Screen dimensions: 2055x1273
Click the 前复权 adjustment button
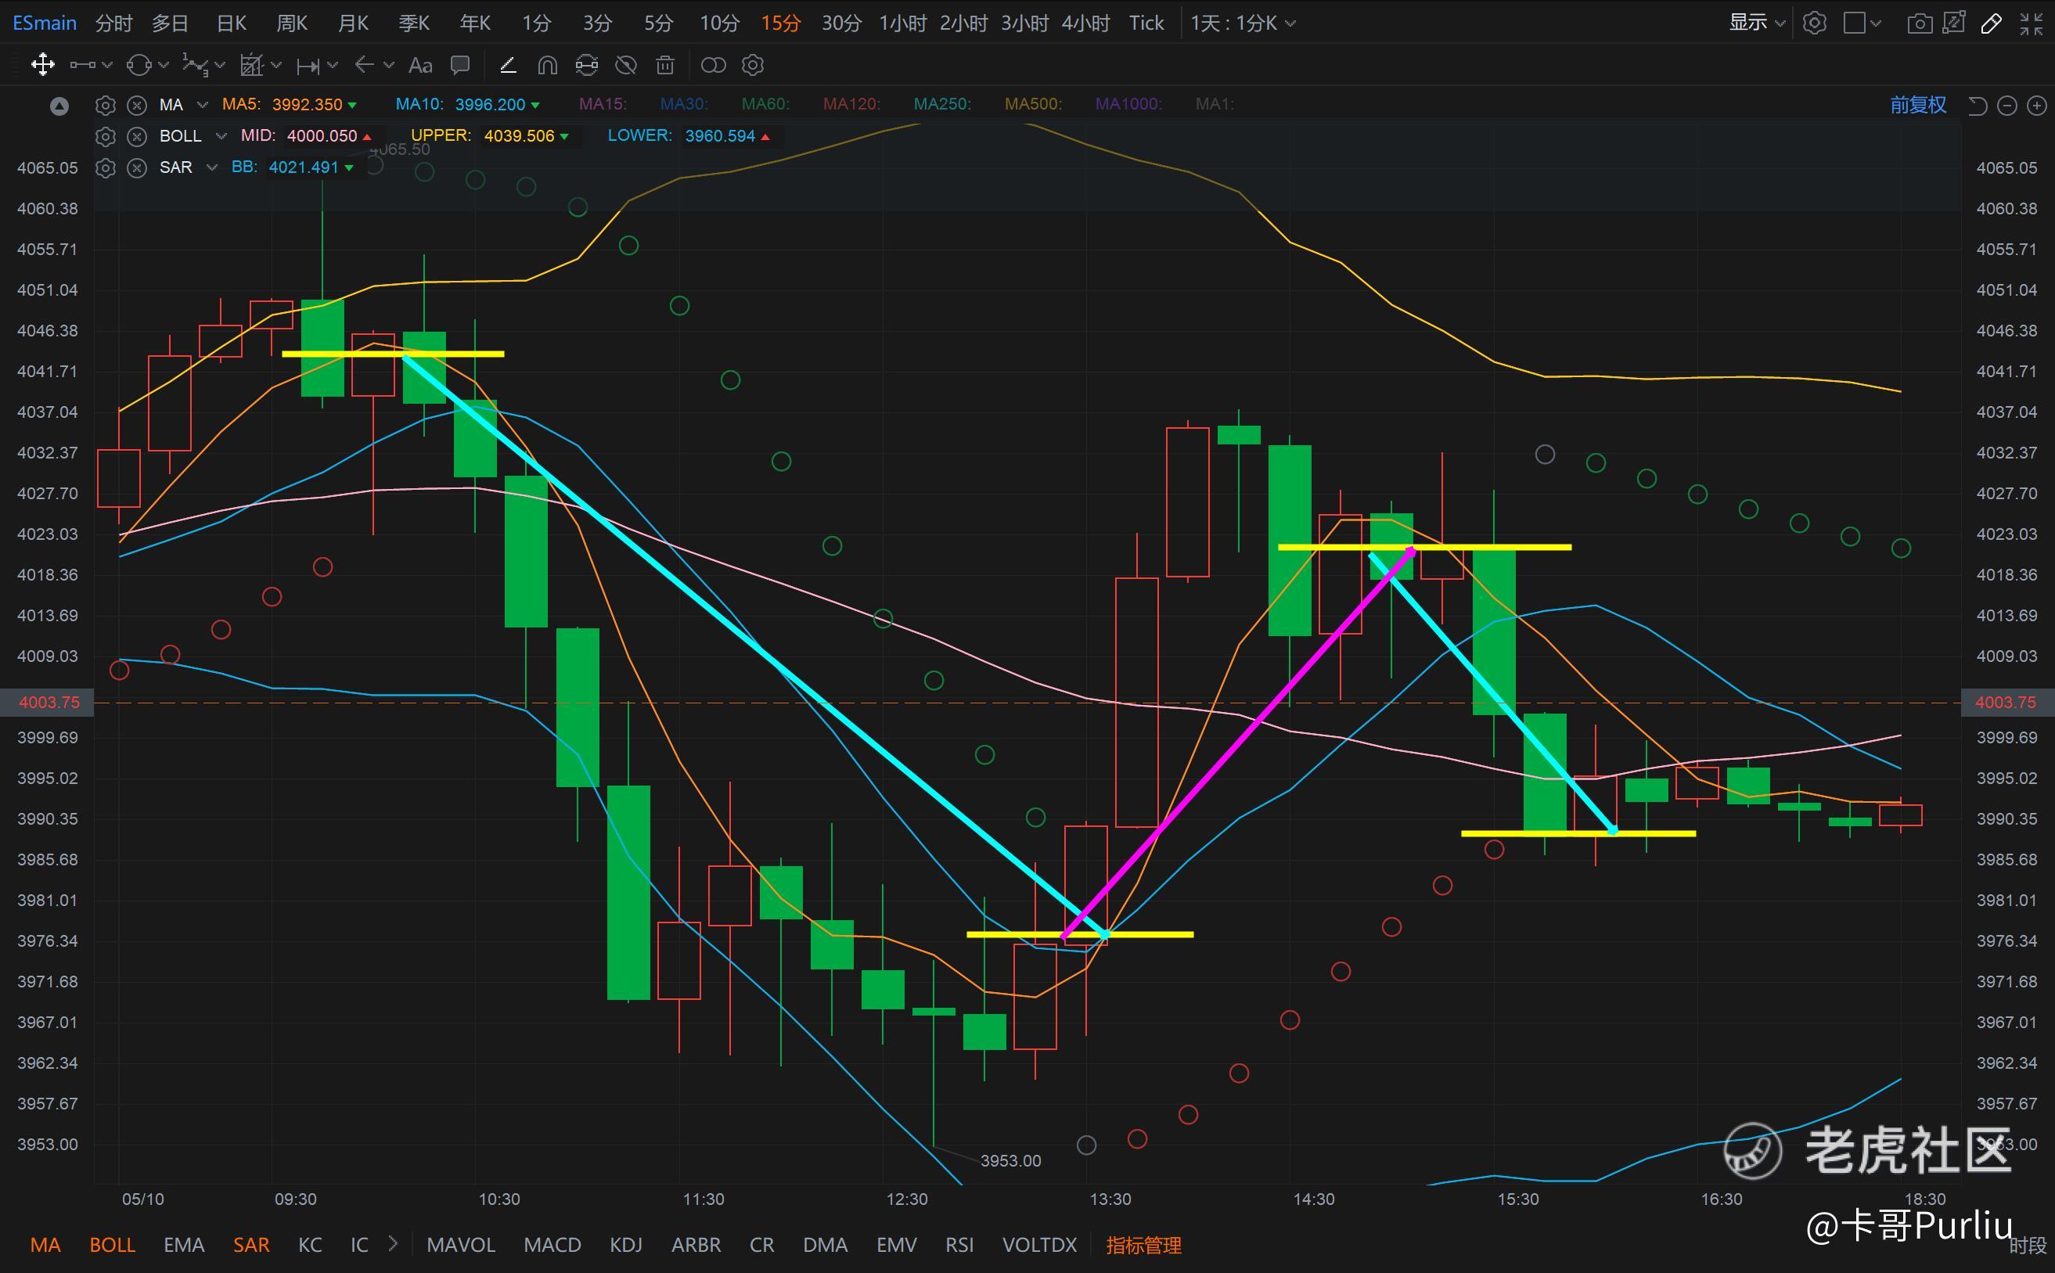pyautogui.click(x=1918, y=106)
